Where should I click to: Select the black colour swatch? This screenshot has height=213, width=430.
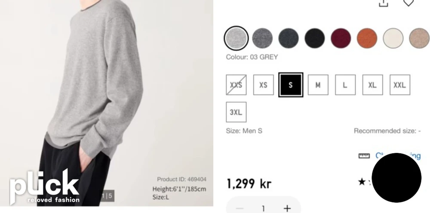point(315,38)
